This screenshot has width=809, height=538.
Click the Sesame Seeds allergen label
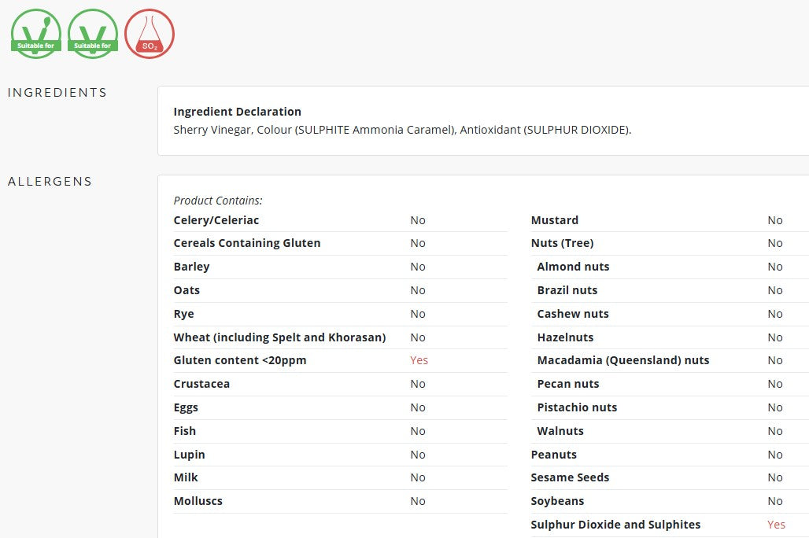[570, 477]
